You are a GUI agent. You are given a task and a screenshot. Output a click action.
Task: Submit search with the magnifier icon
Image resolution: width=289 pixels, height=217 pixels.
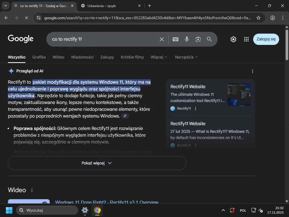tap(209, 39)
